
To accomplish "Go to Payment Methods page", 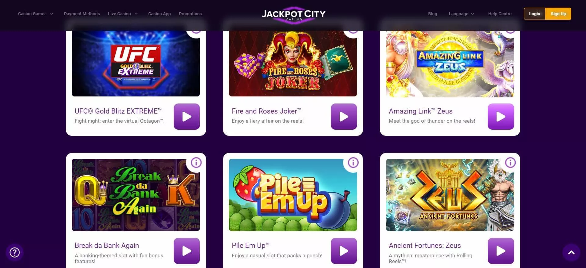I will 82,14.
